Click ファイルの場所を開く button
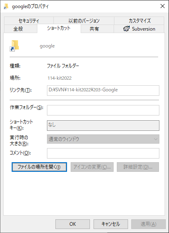Image resolution: width=169 pixels, height=233 pixels. pos(39,167)
